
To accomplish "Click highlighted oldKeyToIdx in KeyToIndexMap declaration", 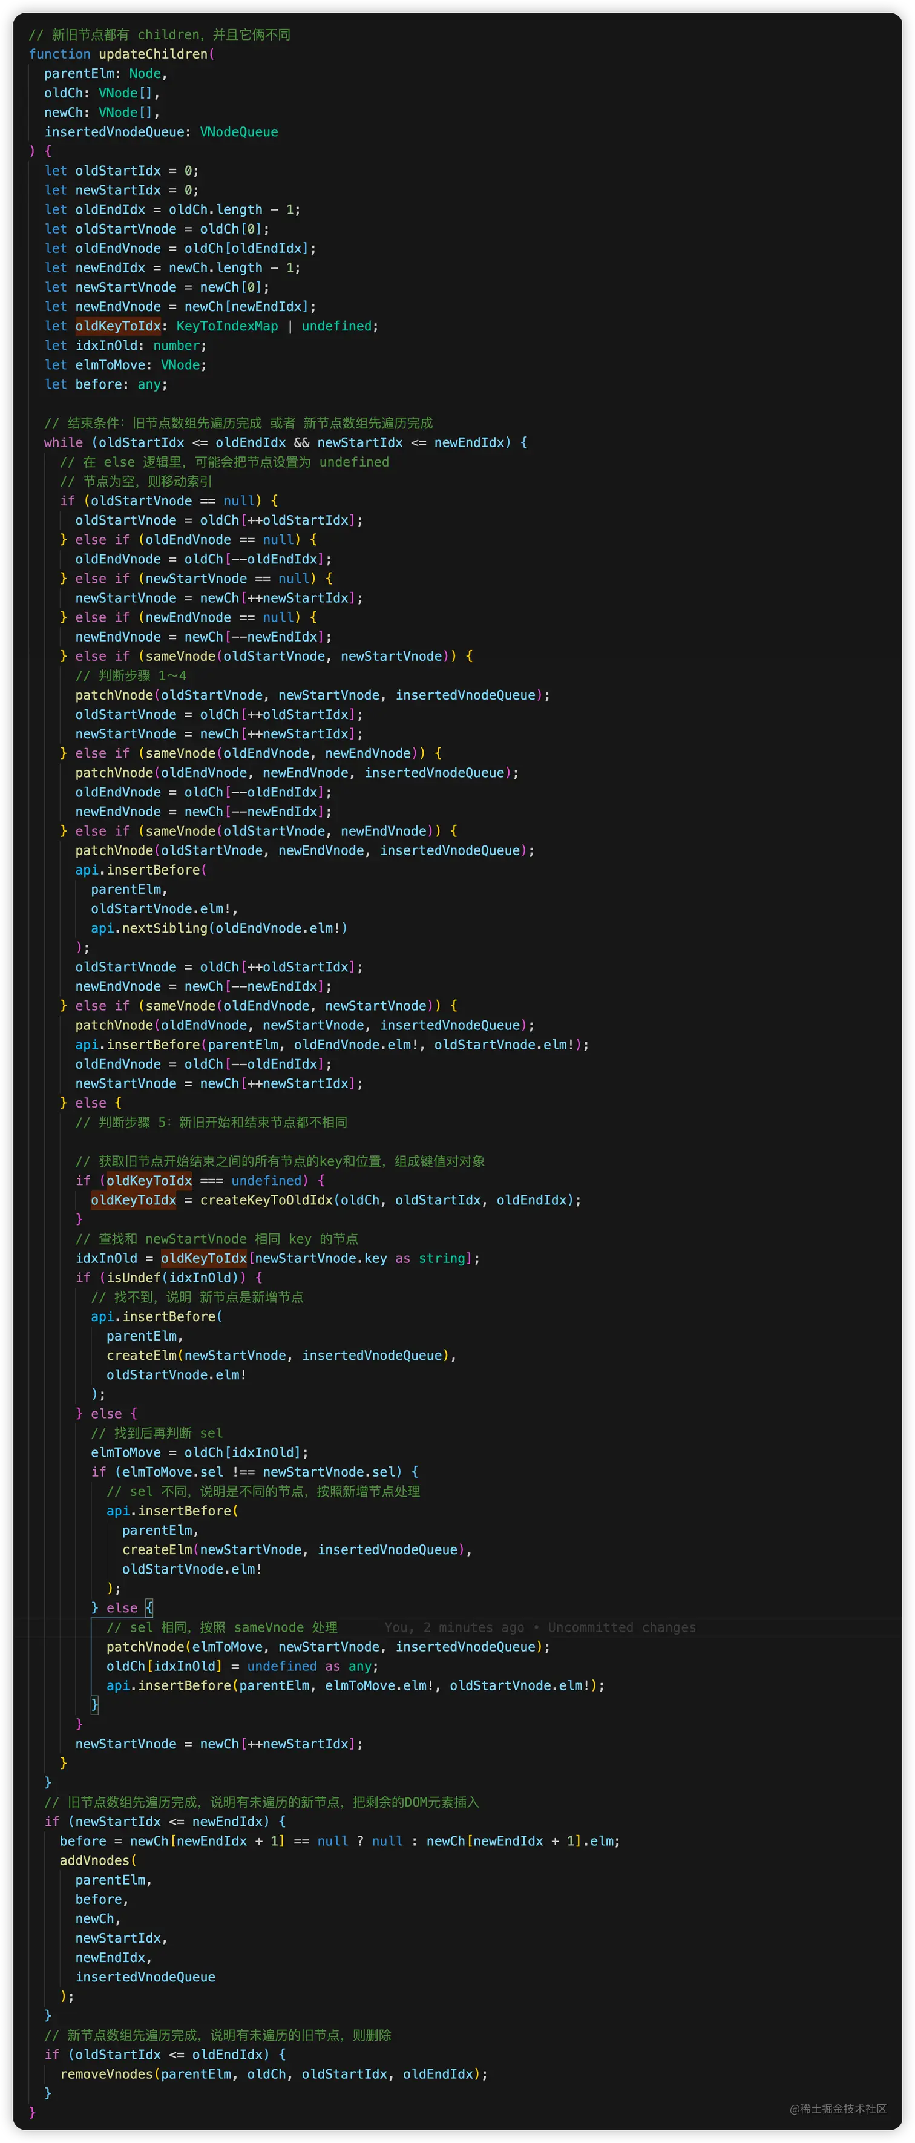I will pyautogui.click(x=118, y=326).
